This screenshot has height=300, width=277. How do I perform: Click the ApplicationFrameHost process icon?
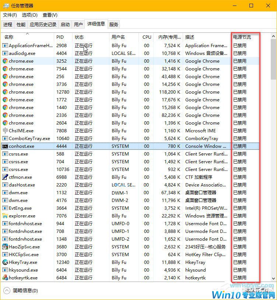[x=5, y=46]
